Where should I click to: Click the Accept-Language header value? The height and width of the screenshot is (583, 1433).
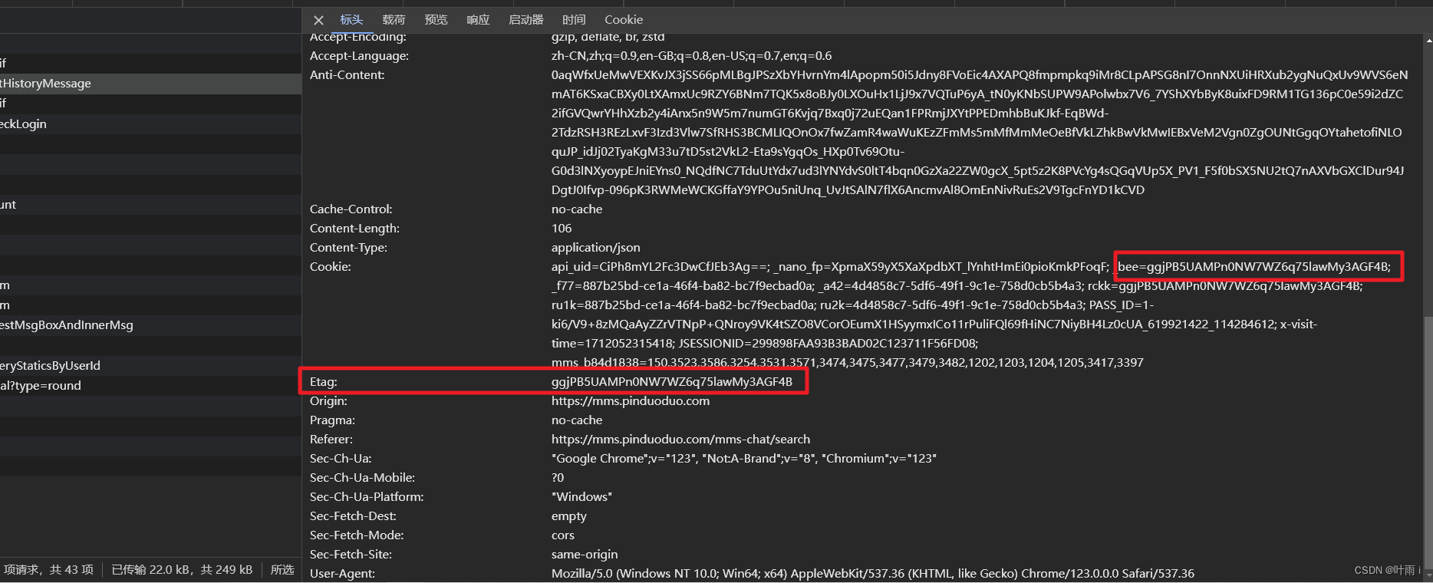691,56
